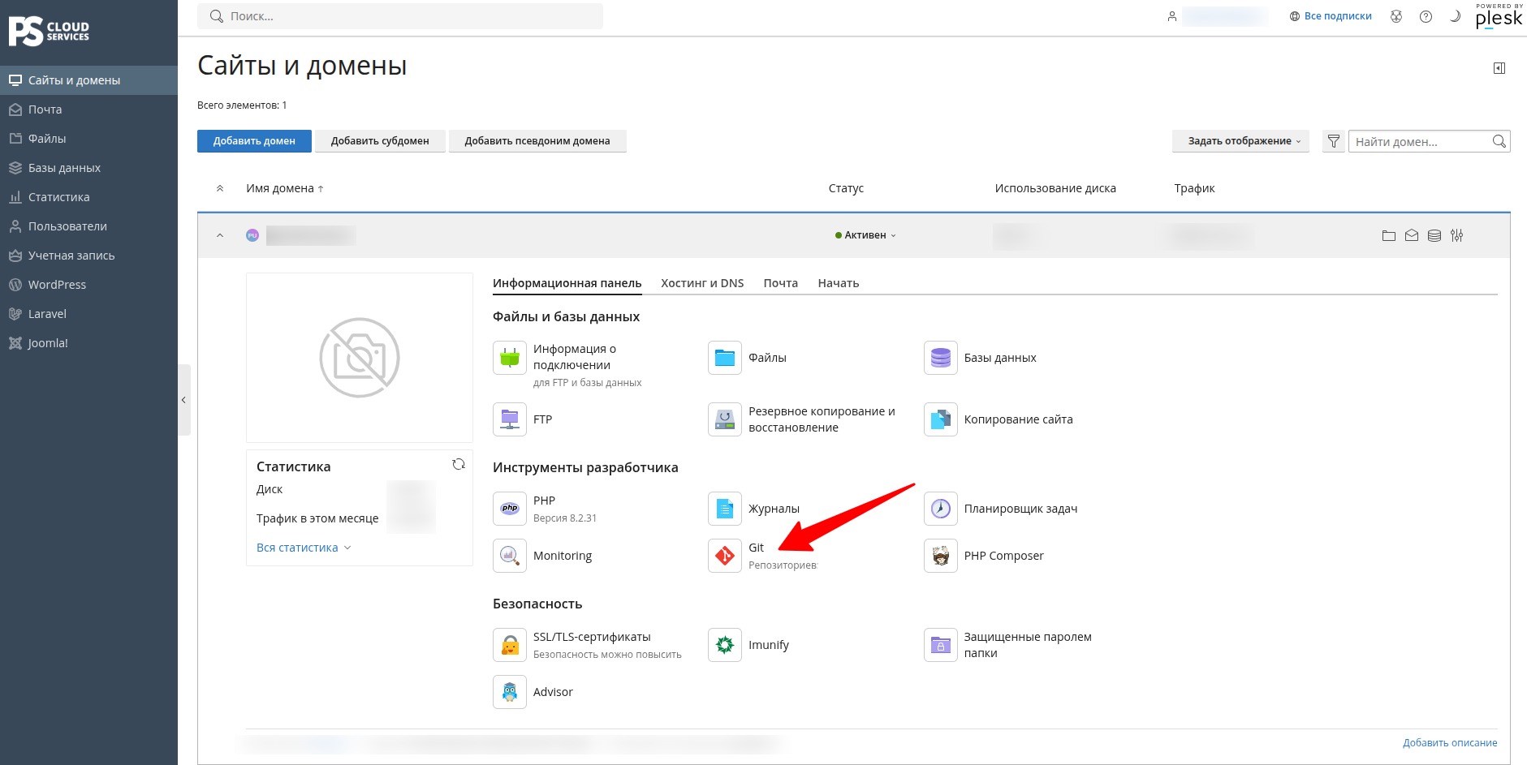Focus the top Поиск search field
The width and height of the screenshot is (1527, 765).
pos(400,16)
